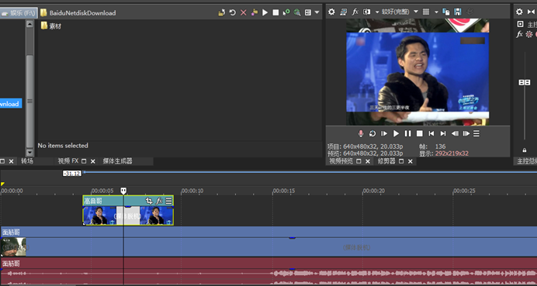Click the record microphone button
This screenshot has height=286, width=537.
coord(361,133)
